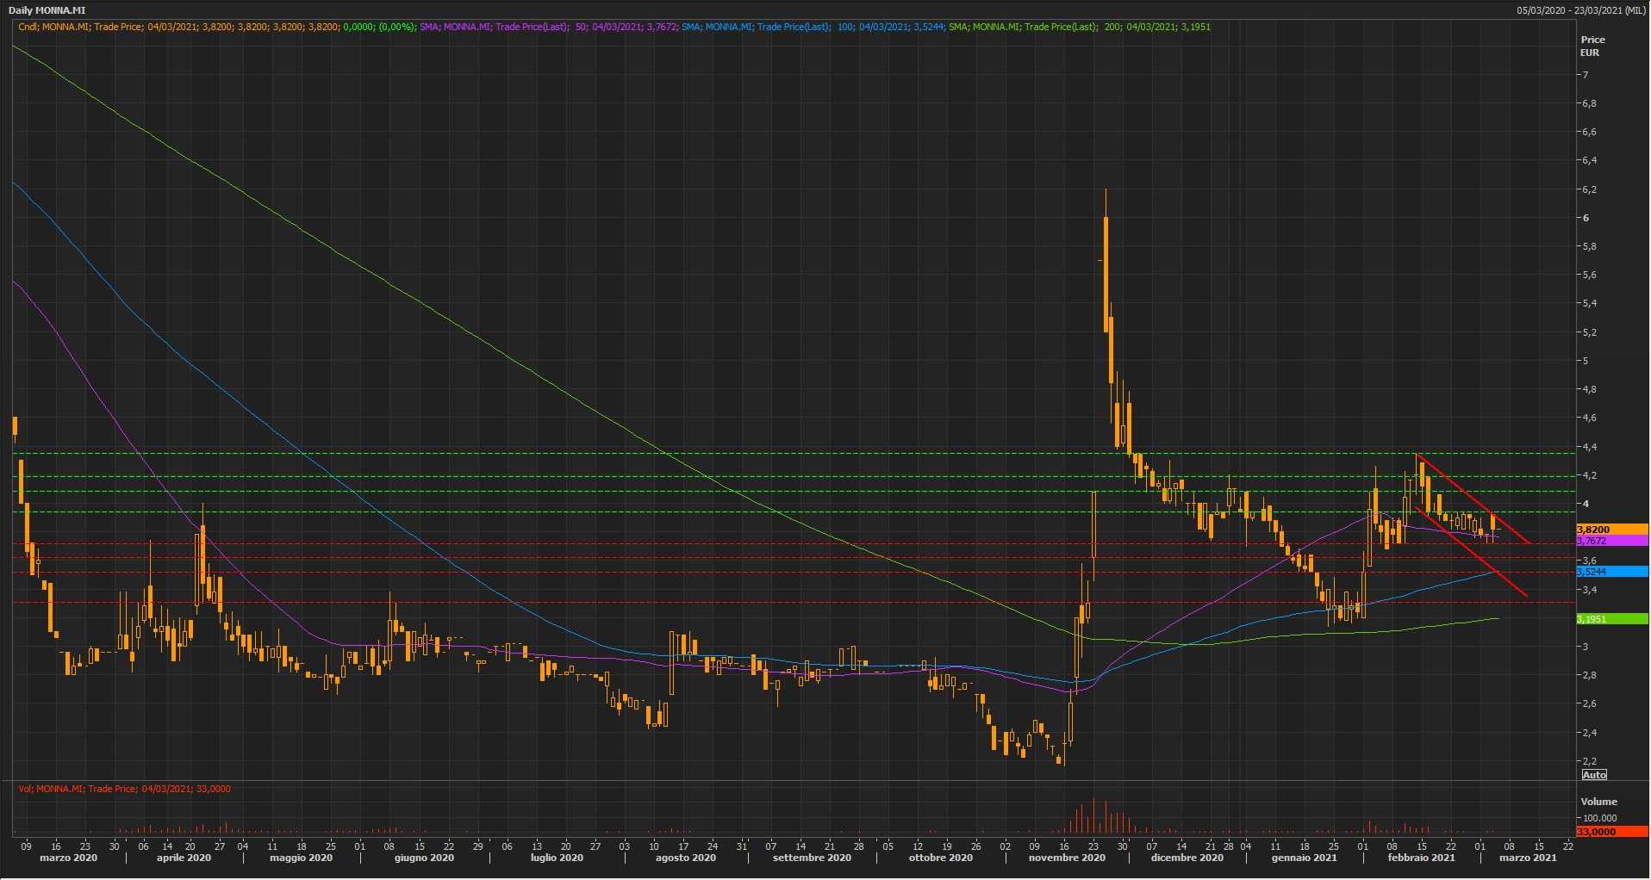Select the green 3,1951 SMA 200 tag
This screenshot has height=880, width=1651.
pyautogui.click(x=1611, y=619)
